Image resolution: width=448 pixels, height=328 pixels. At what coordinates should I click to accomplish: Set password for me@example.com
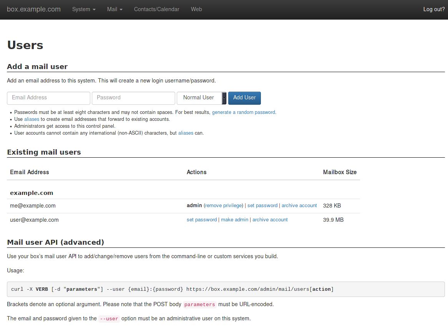click(x=262, y=205)
